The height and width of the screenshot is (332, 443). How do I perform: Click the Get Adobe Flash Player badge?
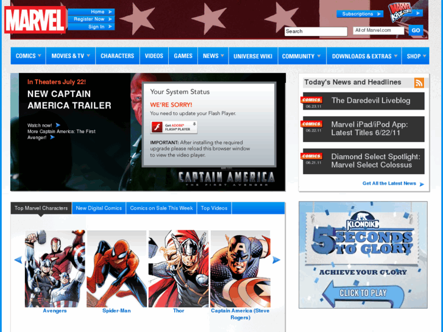(174, 127)
